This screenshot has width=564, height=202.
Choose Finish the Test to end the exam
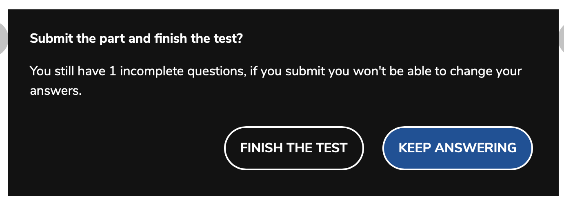(293, 148)
